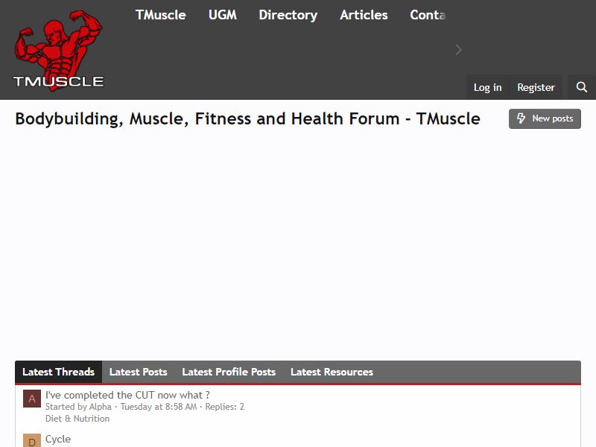This screenshot has width=596, height=447.
Task: Open the Directory nav menu item
Action: 288,15
